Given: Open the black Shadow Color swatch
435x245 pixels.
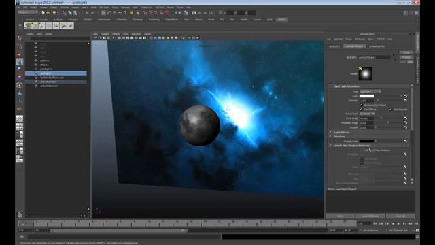Looking at the screenshot, I should [367, 141].
